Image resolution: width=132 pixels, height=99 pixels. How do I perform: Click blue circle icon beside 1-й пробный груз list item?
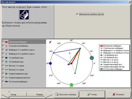(6, 58)
